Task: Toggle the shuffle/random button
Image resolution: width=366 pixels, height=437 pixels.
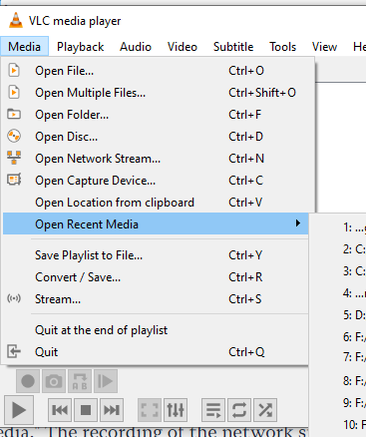Action: (265, 410)
